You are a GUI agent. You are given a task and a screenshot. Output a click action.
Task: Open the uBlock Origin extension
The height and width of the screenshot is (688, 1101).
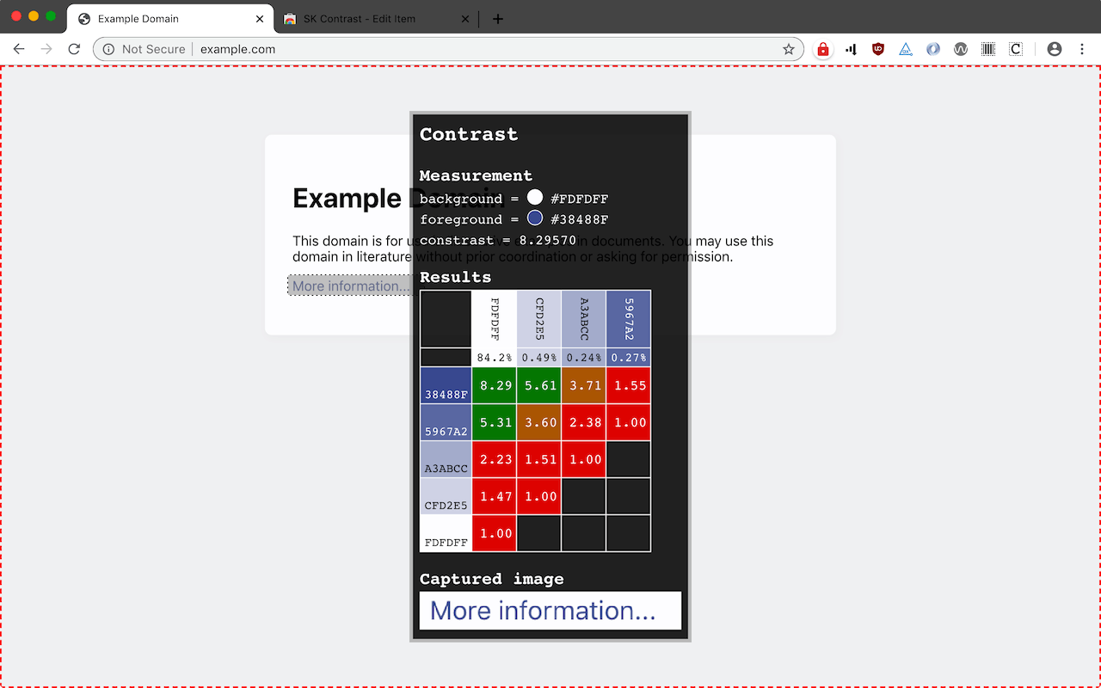[x=878, y=49]
